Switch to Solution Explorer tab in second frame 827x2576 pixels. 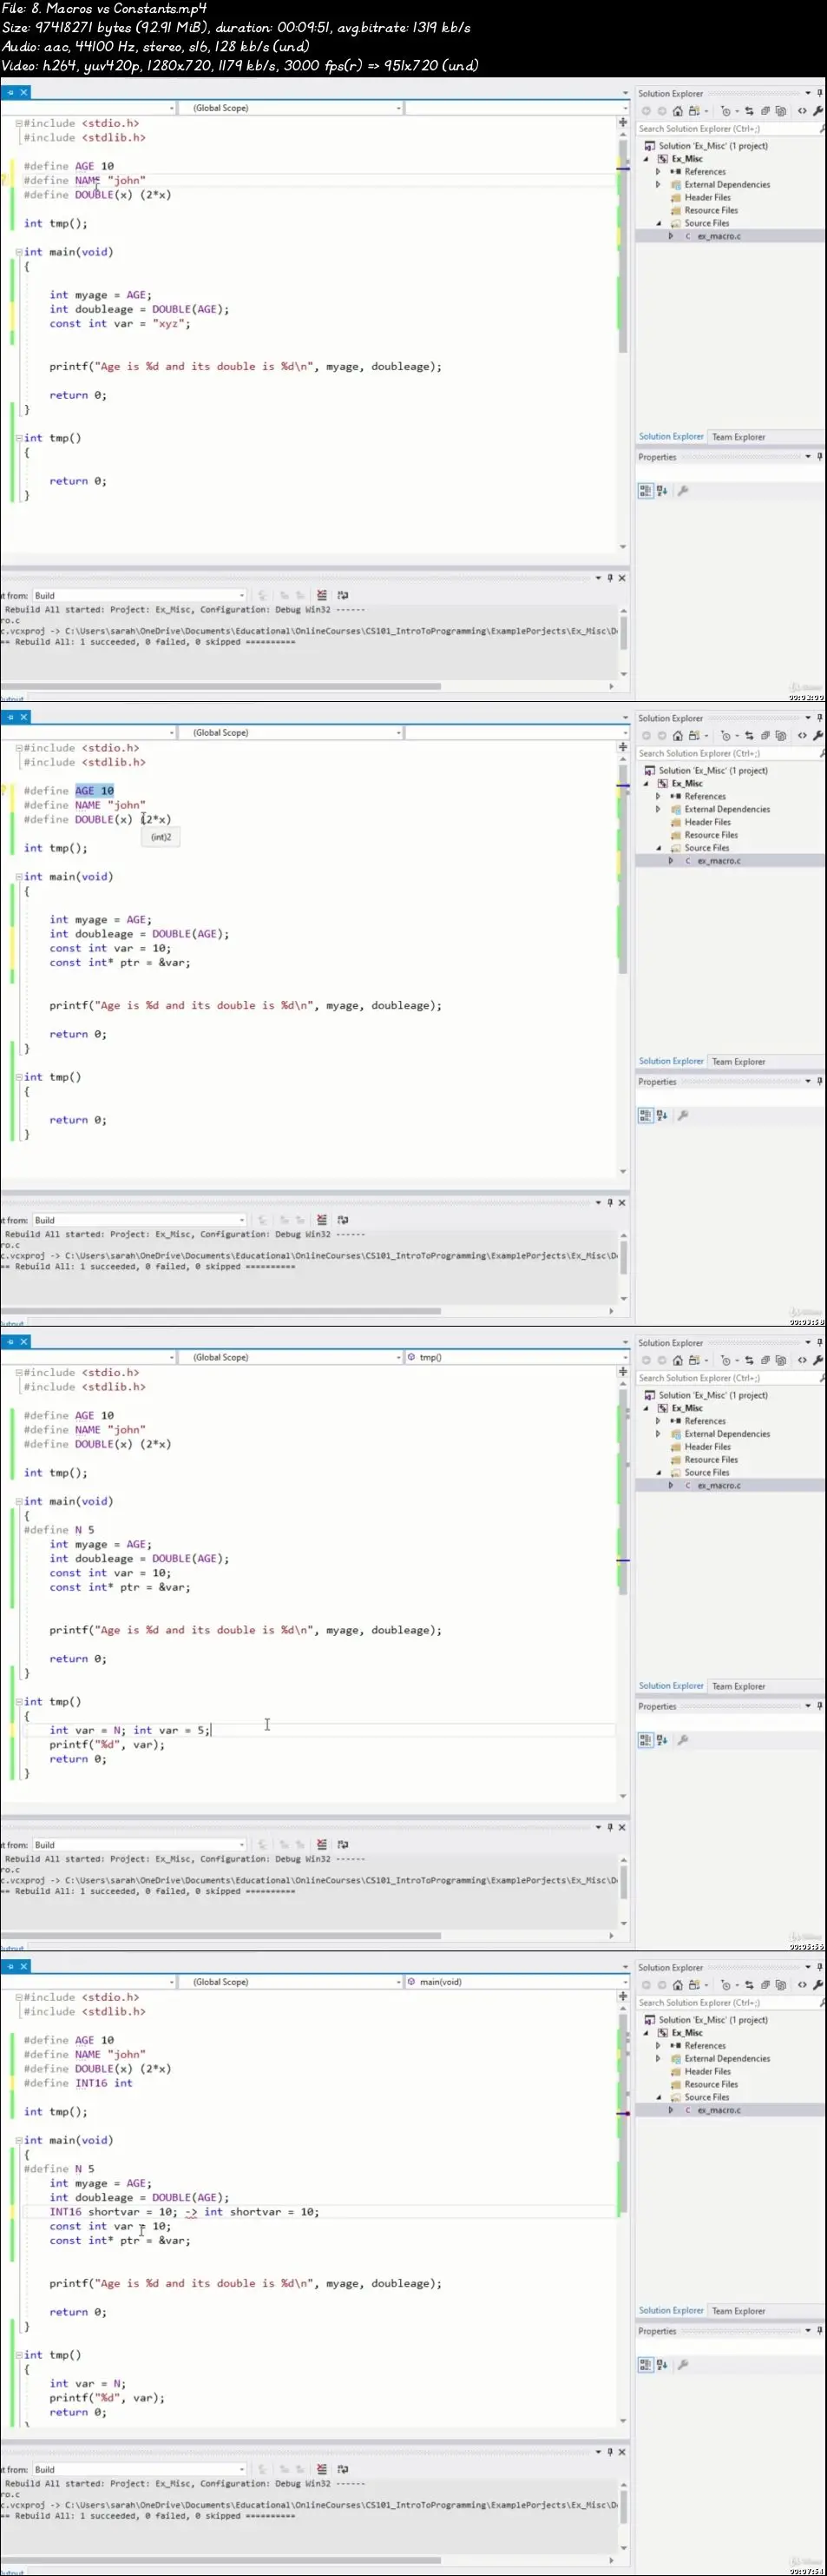[x=671, y=1061]
